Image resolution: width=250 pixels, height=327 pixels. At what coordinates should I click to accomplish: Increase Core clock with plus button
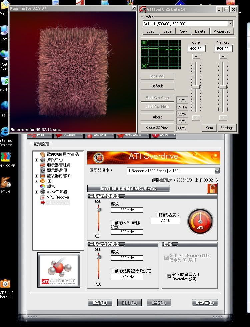point(196,56)
